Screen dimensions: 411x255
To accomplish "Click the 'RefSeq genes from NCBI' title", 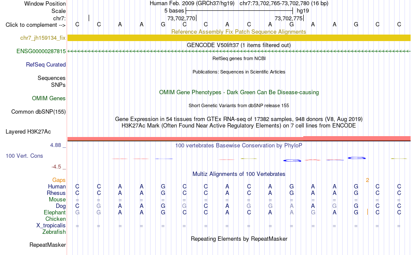I will (239, 58).
